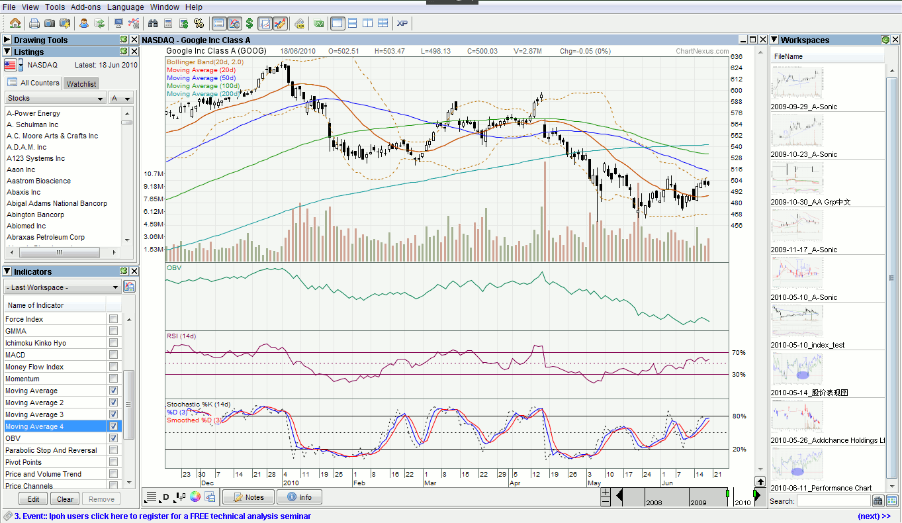Click the percent sign toolbar icon

tap(199, 23)
